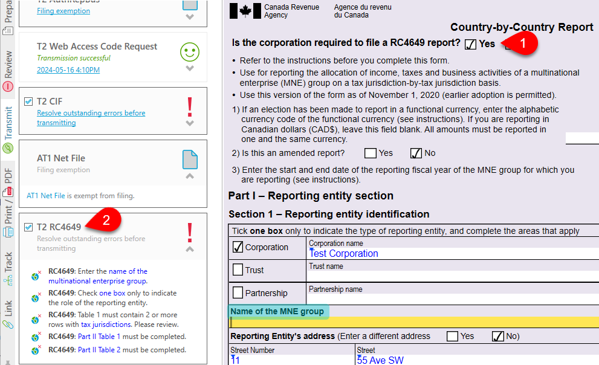This screenshot has width=599, height=365.
Task: Tick the Trust reporting entity box
Action: pos(238,270)
